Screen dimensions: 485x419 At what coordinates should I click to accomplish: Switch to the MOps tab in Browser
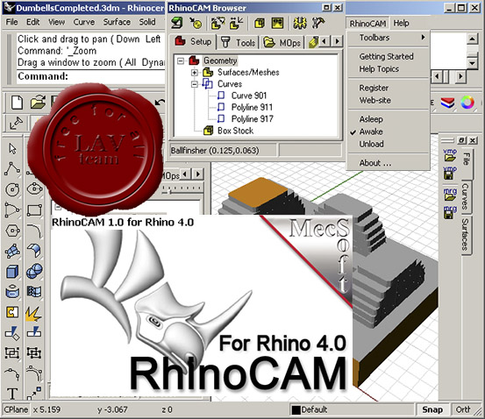(282, 42)
